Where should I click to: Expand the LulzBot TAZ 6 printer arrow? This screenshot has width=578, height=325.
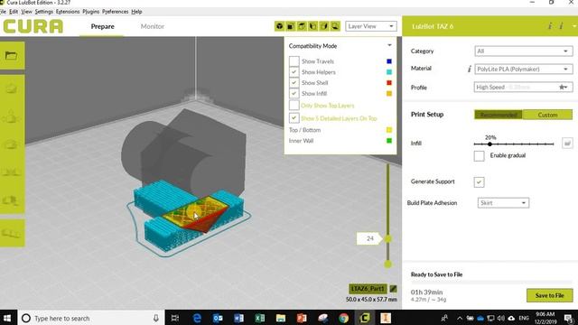tap(574, 26)
